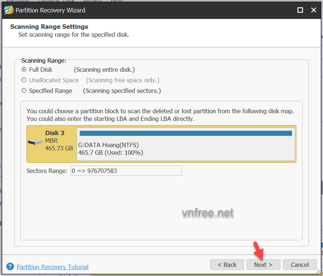The width and height of the screenshot is (323, 276).
Task: Go back with the Back button
Action: [227, 265]
